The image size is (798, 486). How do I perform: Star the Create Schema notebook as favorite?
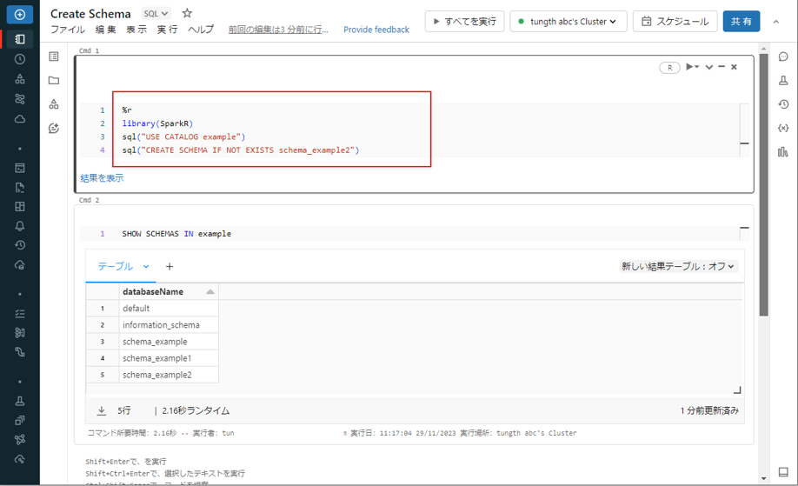click(x=187, y=14)
